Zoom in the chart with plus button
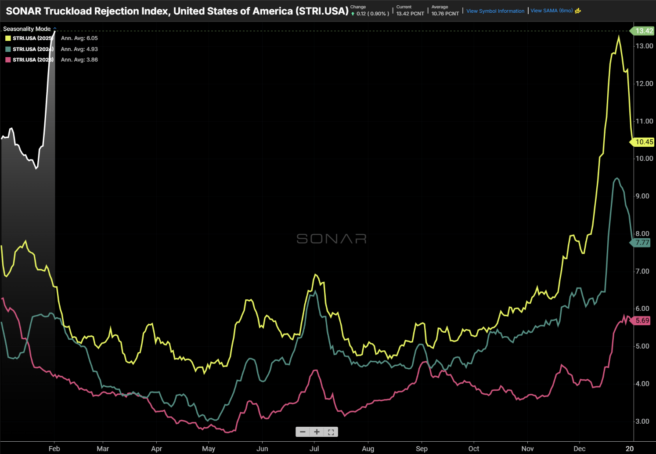656x454 pixels. click(317, 432)
